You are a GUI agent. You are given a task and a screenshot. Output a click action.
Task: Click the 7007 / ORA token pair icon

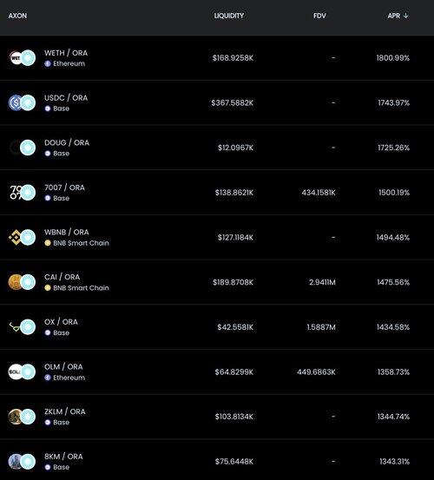[x=22, y=193]
